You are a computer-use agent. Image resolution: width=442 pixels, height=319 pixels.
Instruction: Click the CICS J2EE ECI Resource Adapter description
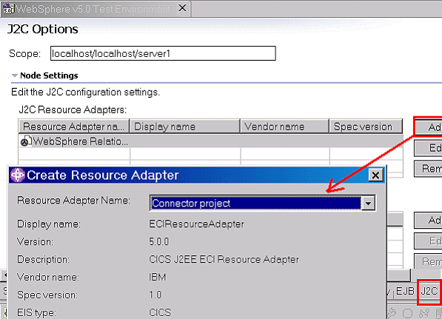tap(224, 259)
